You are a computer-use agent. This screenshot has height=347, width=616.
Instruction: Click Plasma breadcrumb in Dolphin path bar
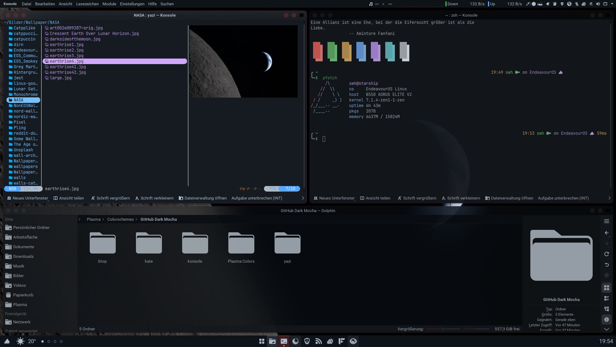click(x=93, y=219)
